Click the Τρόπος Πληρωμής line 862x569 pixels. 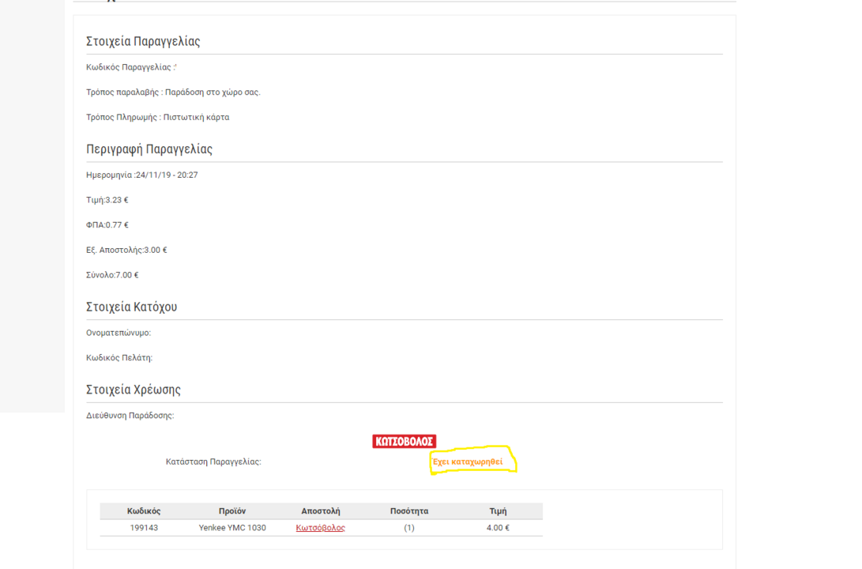coord(158,118)
